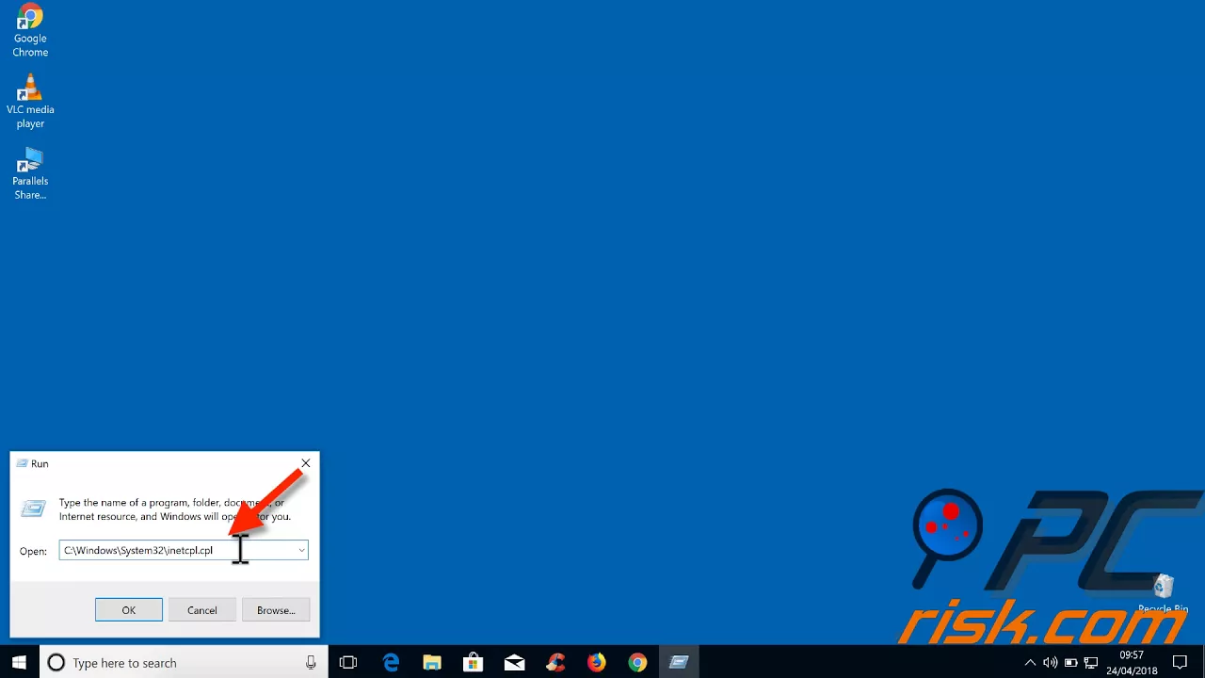Select the Run app taskbar button
The image size is (1205, 678).
click(679, 663)
